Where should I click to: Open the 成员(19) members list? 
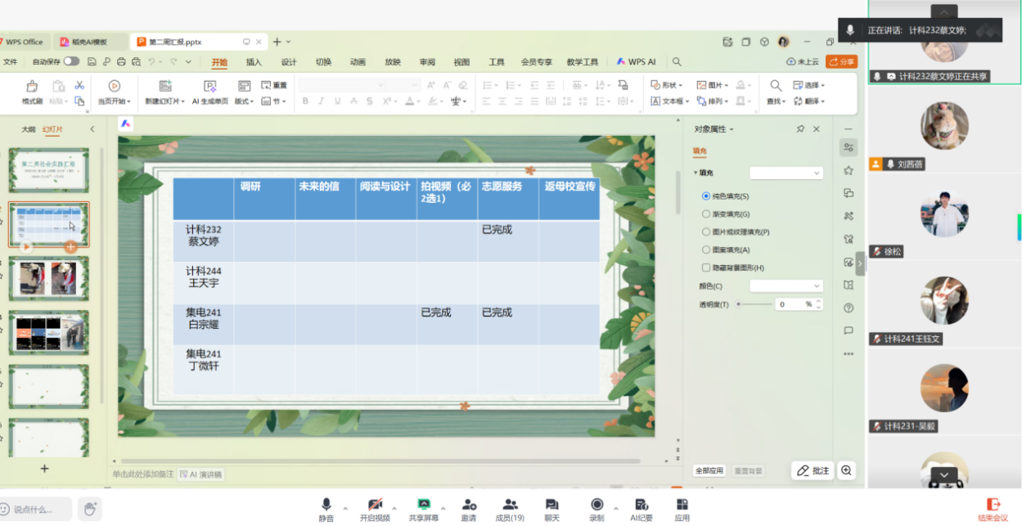510,504
